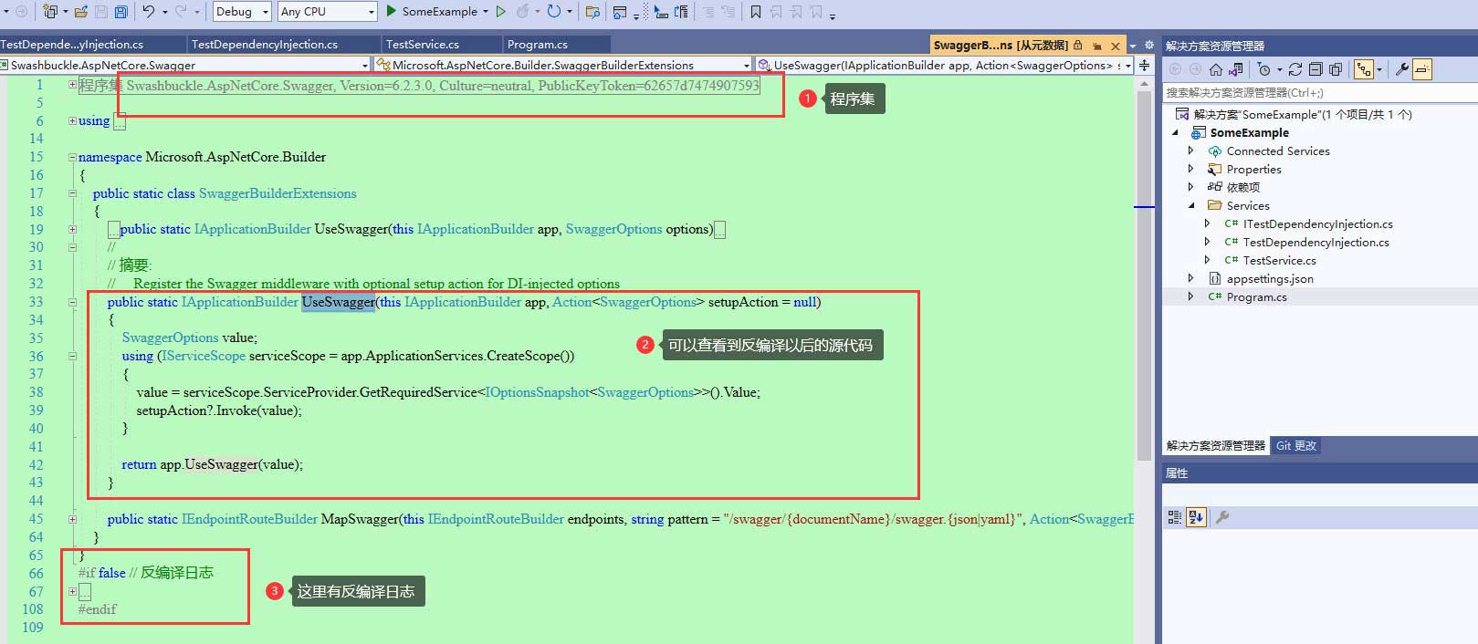Image resolution: width=1478 pixels, height=644 pixels.
Task: Click Show All Files icon in Solution Explorer
Action: [1336, 69]
